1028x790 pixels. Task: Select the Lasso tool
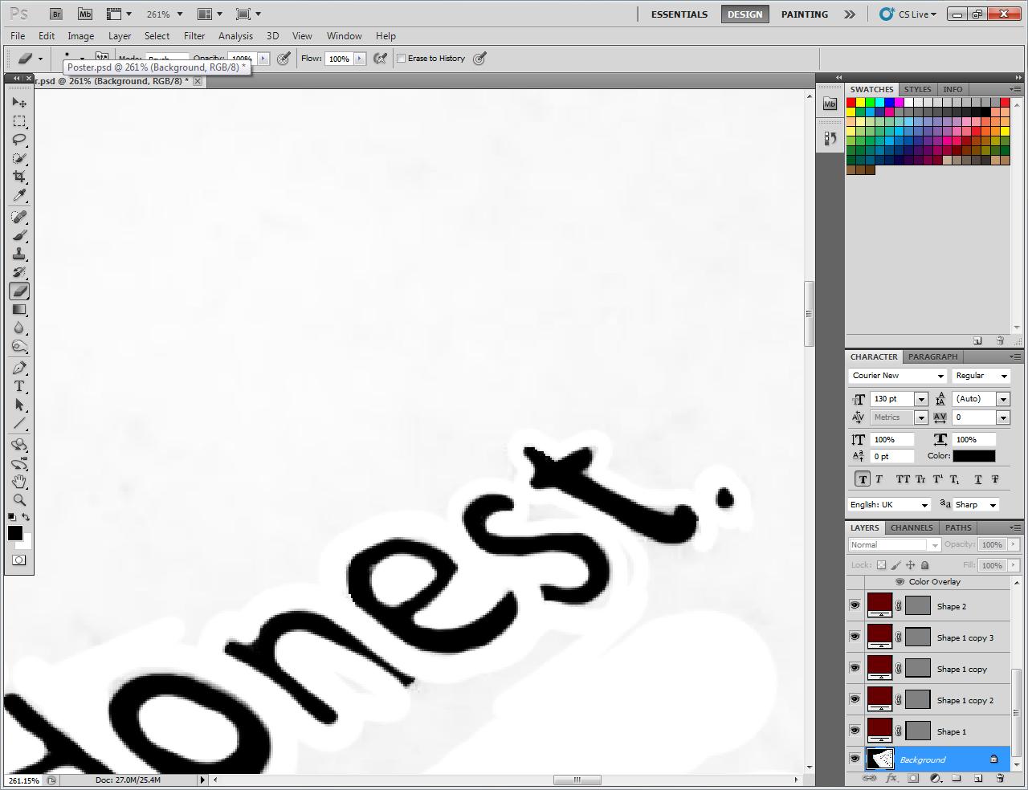point(19,140)
